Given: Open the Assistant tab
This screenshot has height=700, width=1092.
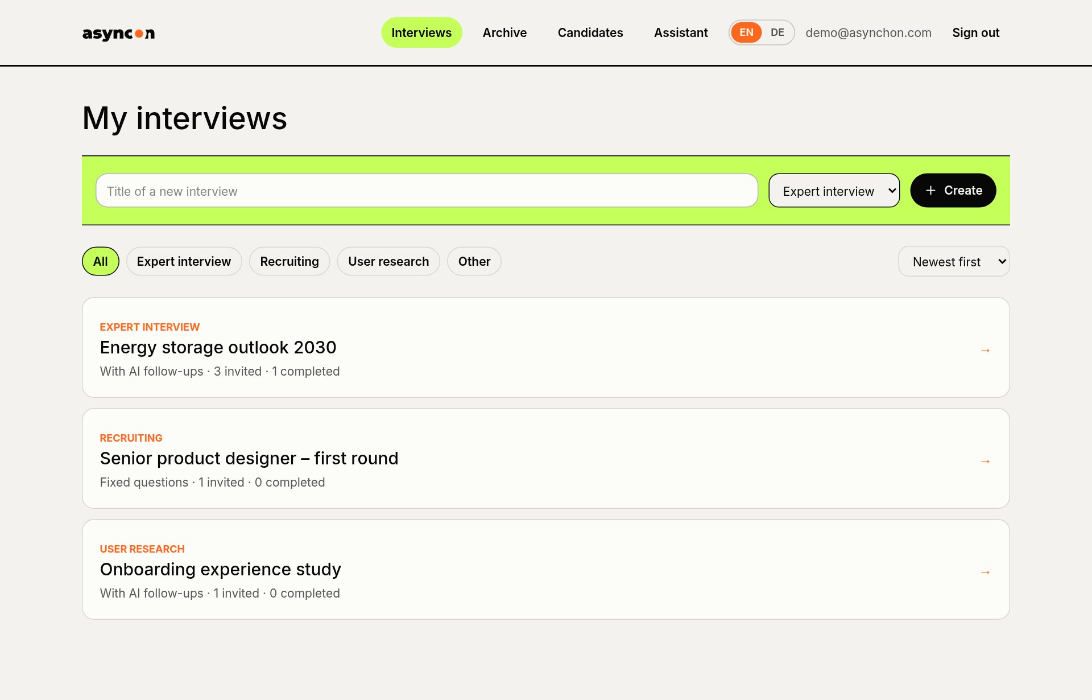Looking at the screenshot, I should [x=681, y=32].
